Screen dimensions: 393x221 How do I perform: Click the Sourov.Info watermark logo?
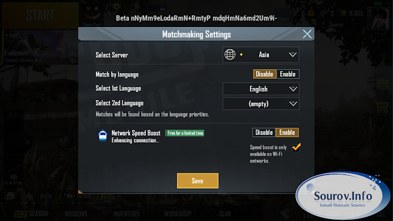[x=343, y=195]
